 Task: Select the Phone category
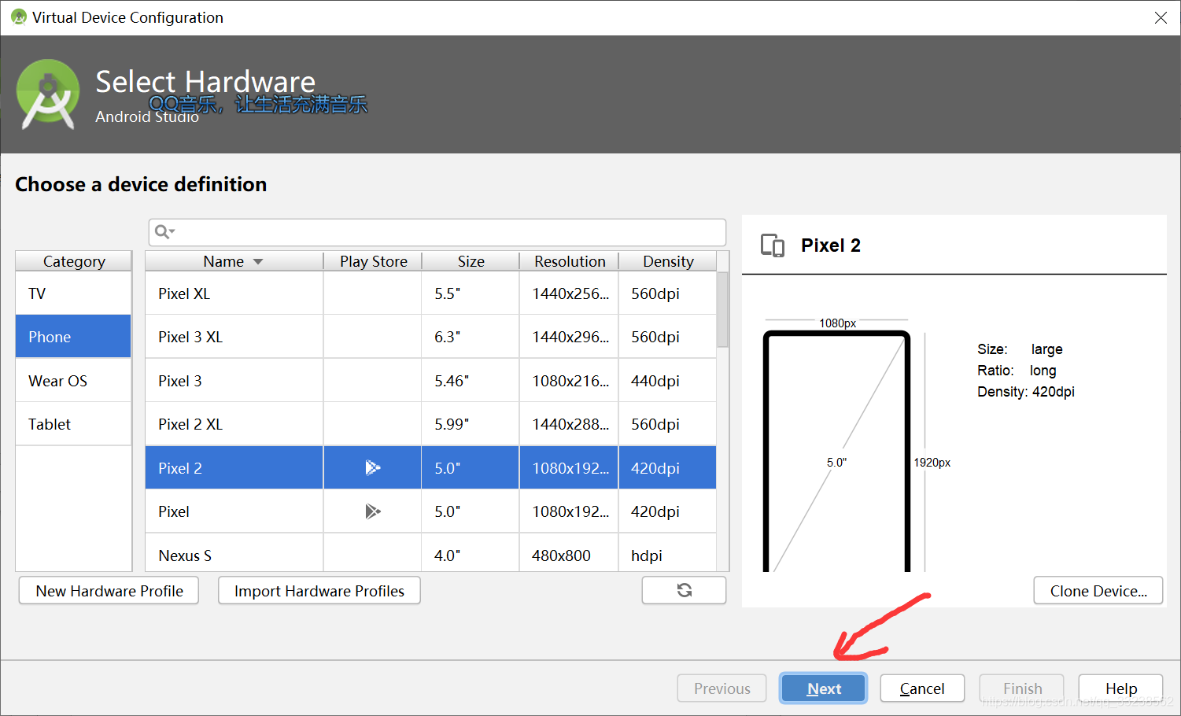click(x=73, y=337)
